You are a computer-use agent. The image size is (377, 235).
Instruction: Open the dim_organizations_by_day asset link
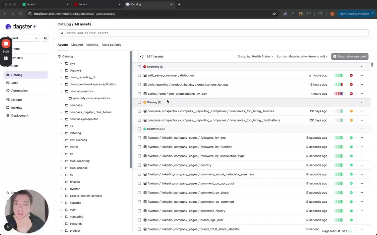click(188, 94)
